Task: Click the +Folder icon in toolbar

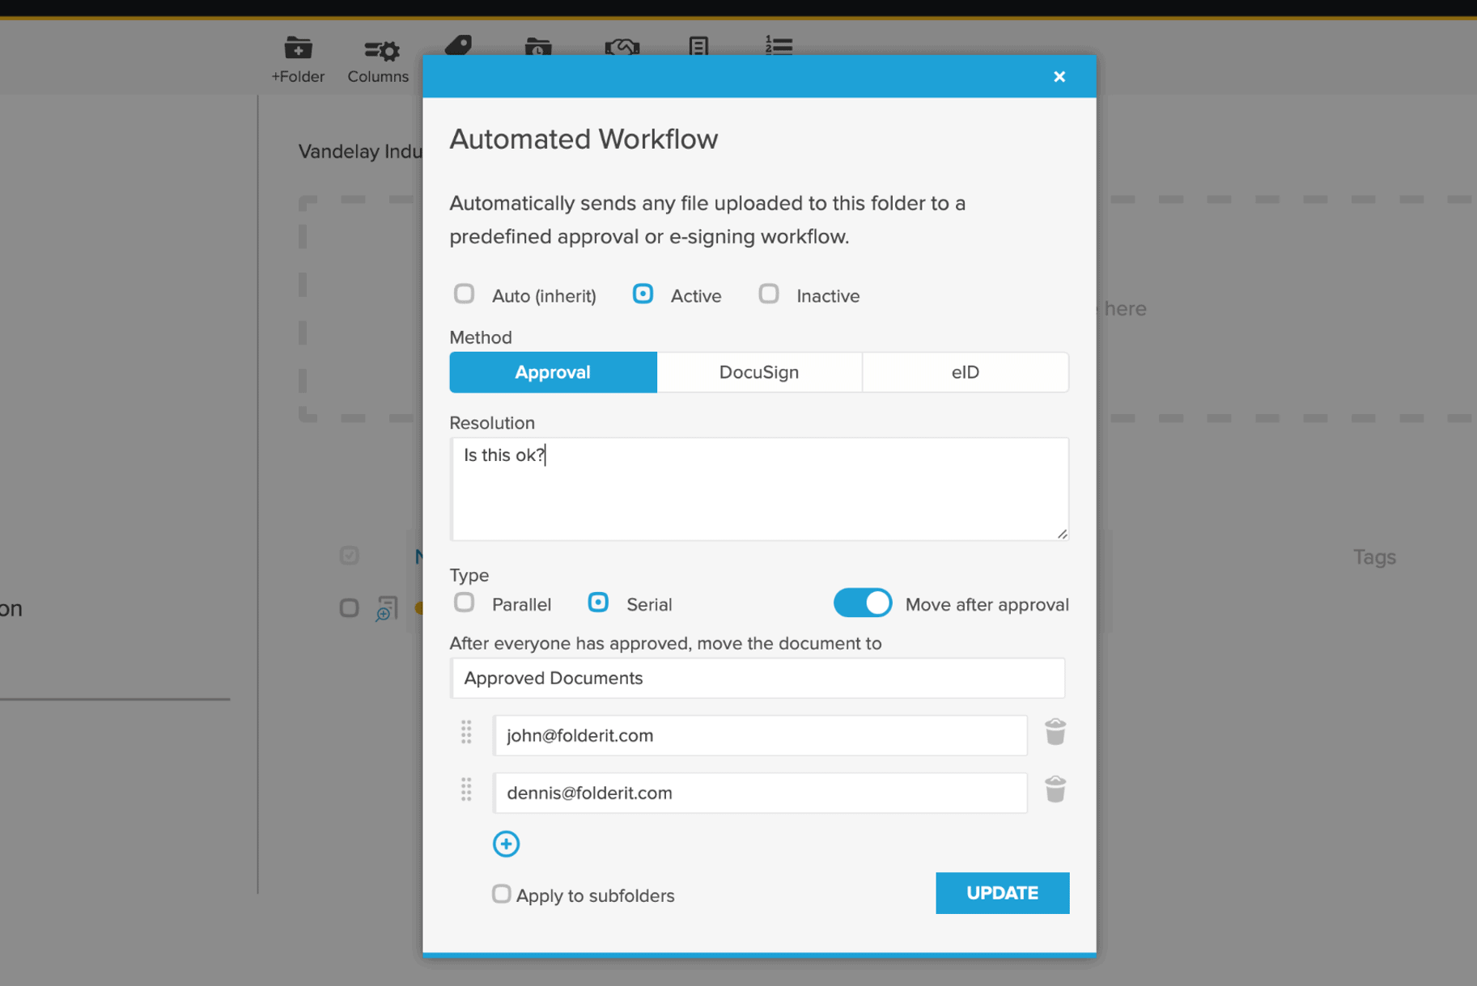Action: point(298,49)
